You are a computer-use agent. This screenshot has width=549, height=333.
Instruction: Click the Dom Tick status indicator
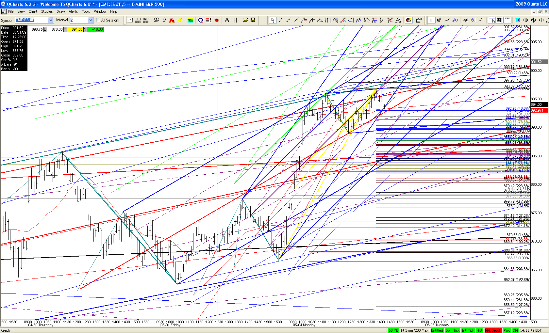452,330
